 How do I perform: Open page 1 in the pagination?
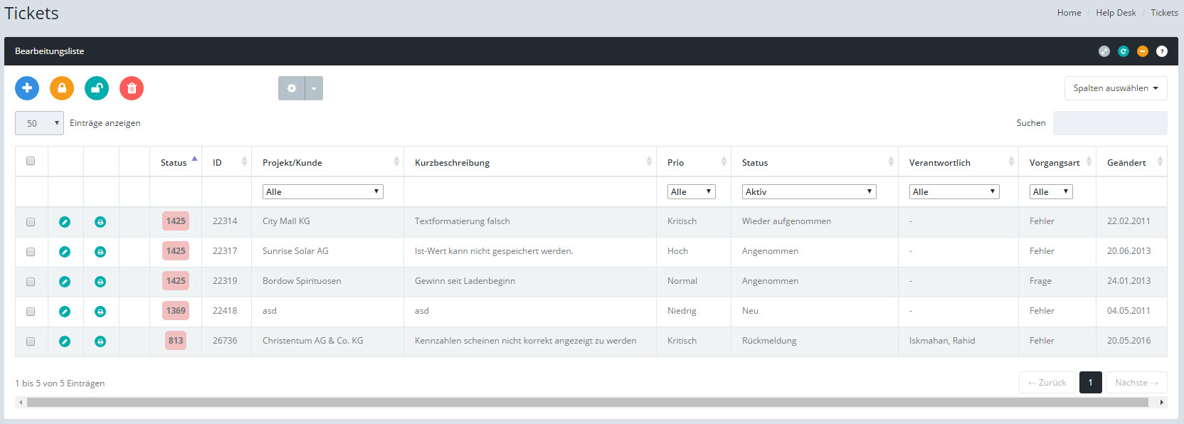(x=1090, y=383)
